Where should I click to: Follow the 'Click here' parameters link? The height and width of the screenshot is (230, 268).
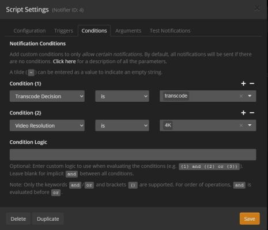(x=65, y=62)
